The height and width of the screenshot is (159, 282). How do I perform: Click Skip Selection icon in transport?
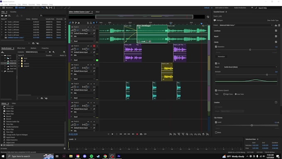(145, 134)
